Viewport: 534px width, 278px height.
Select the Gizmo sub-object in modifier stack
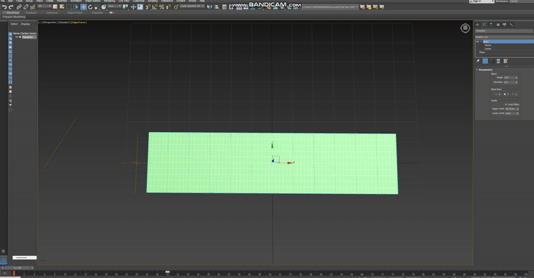[x=488, y=45]
